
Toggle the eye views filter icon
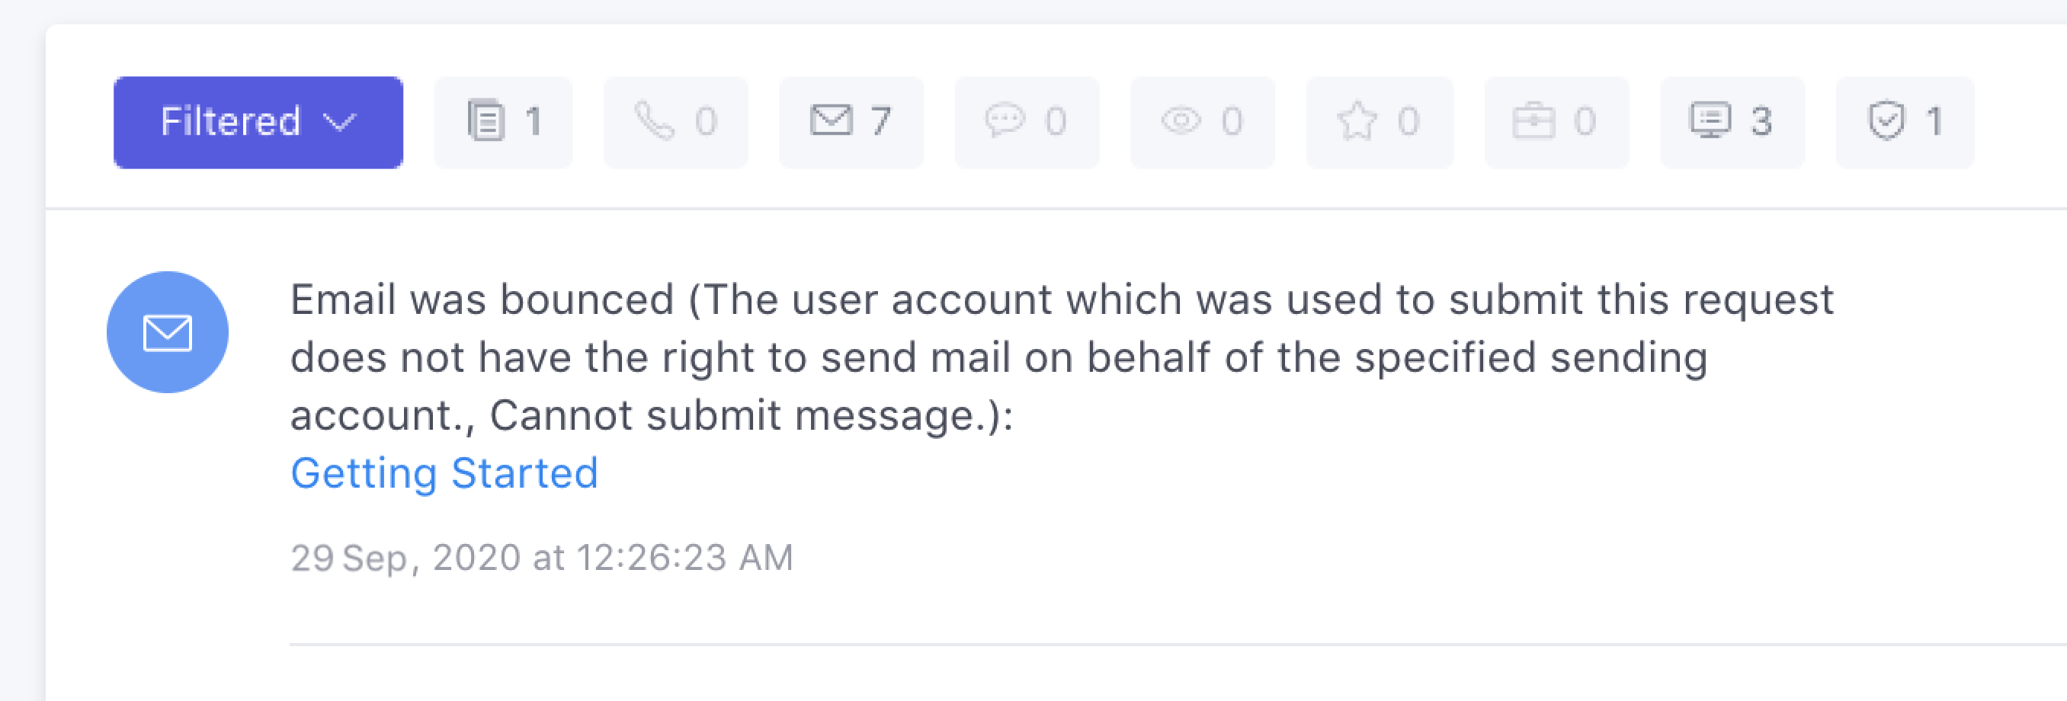1181,122
